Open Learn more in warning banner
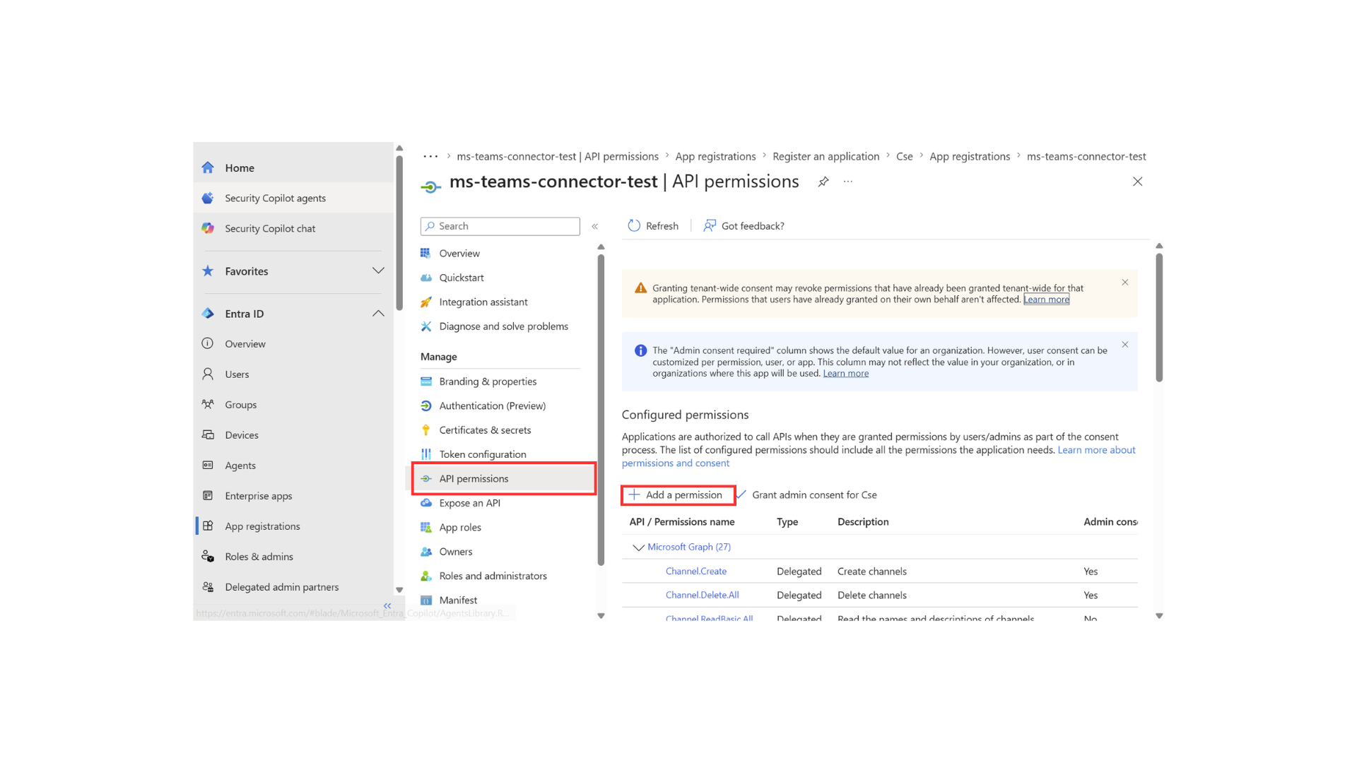This screenshot has width=1357, height=763. [x=1046, y=300]
